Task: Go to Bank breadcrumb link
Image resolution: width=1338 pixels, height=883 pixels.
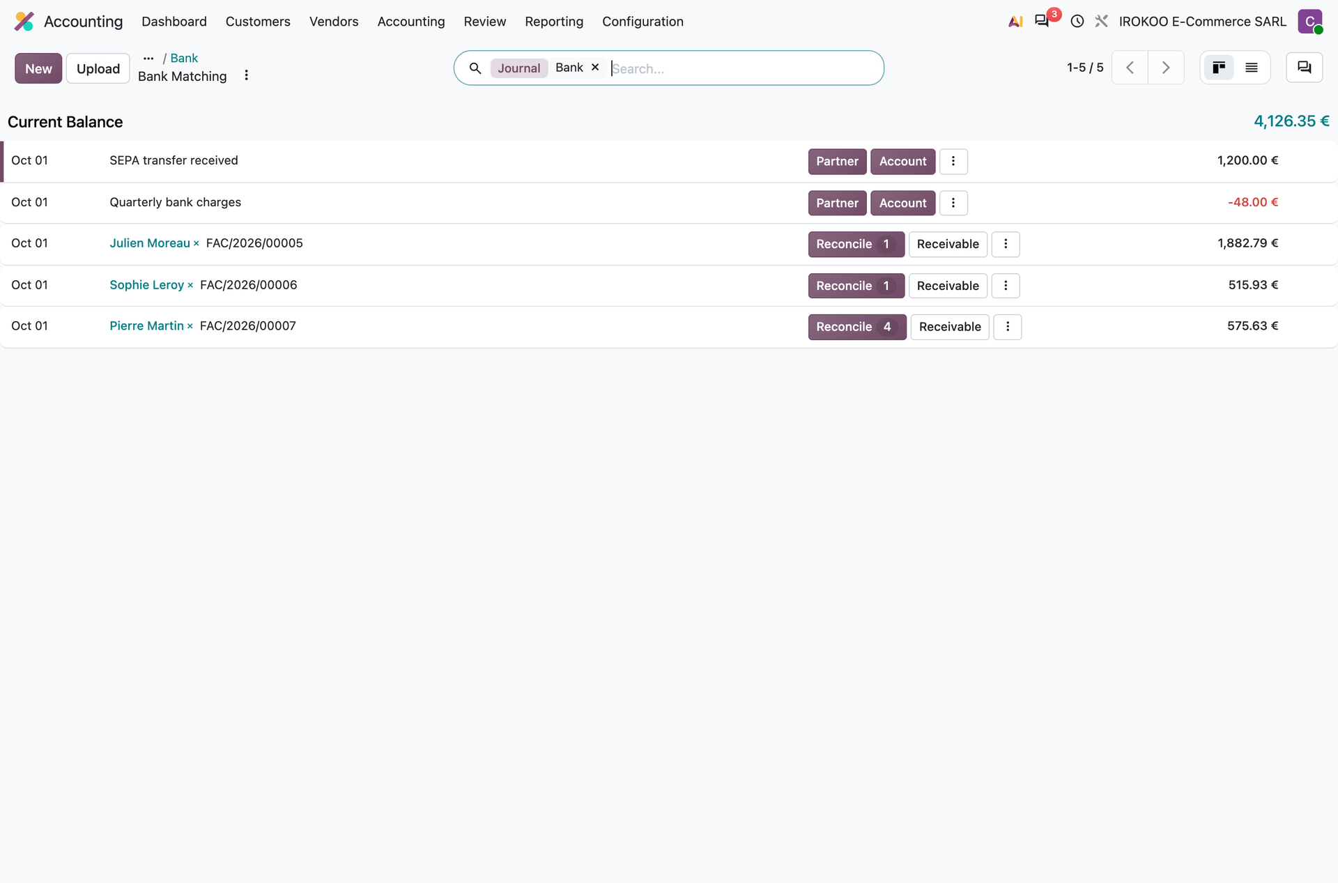Action: click(x=184, y=59)
